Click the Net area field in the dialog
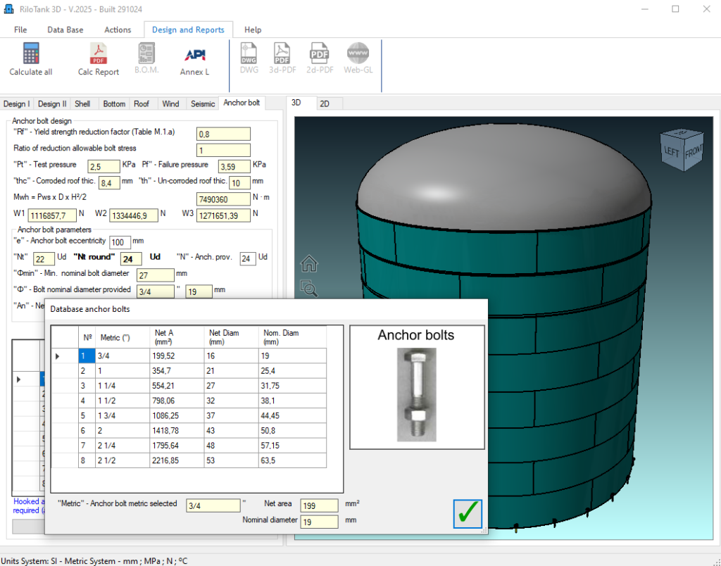The height and width of the screenshot is (566, 721). point(319,505)
